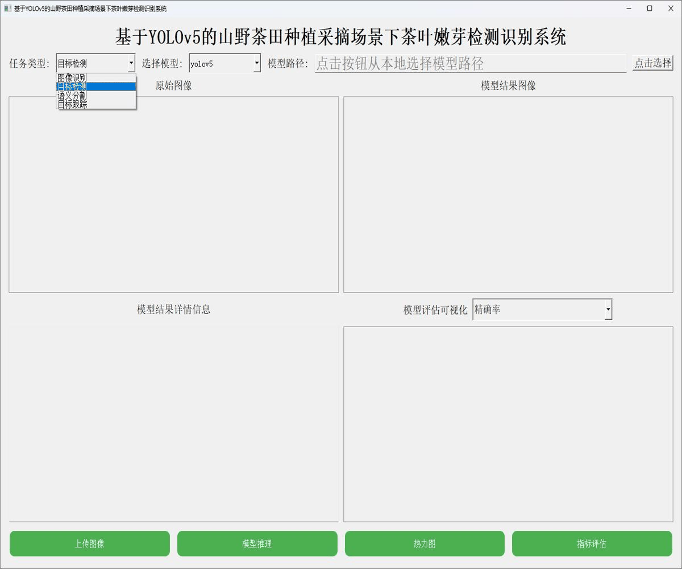Pick 语义分割 from the task type list
The width and height of the screenshot is (682, 569).
[96, 96]
